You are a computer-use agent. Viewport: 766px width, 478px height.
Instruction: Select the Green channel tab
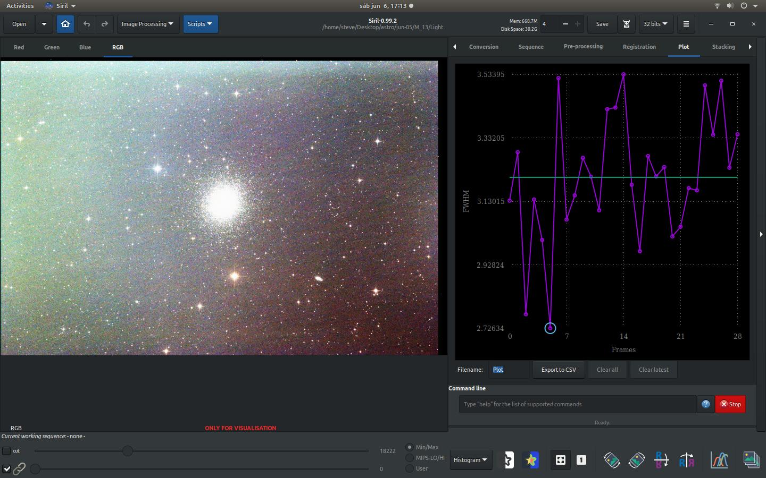[x=52, y=47]
